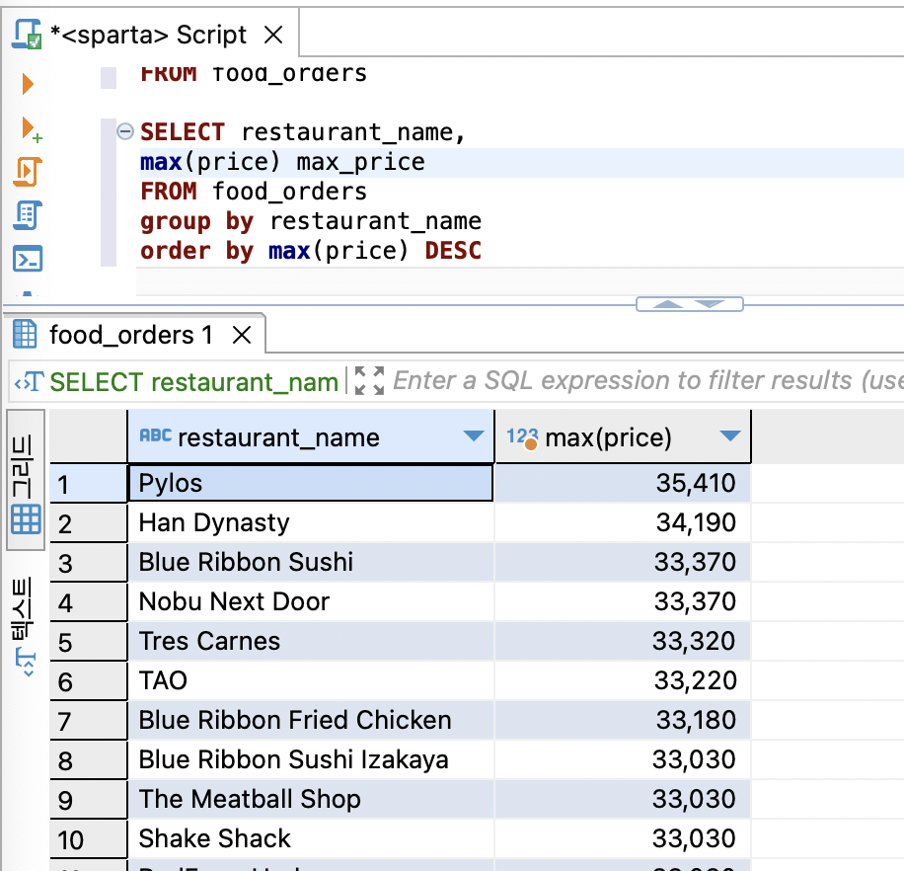Open the explain execution plan icon
This screenshot has width=904, height=871.
[28, 215]
